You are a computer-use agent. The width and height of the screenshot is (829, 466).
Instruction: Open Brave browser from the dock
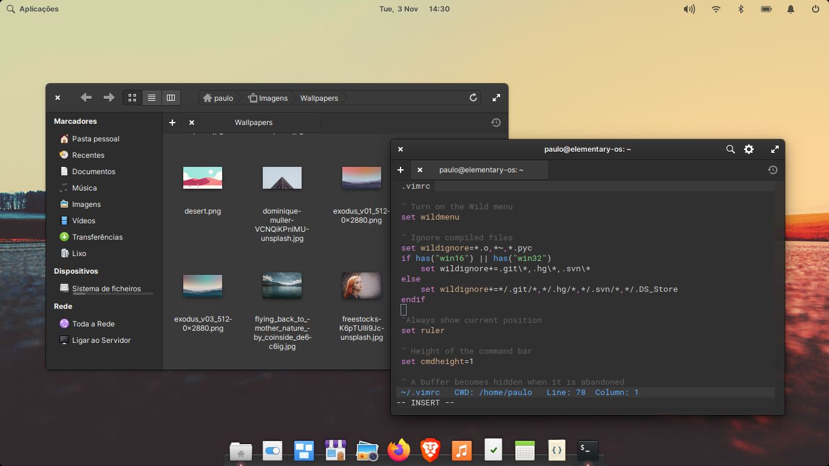click(x=430, y=450)
